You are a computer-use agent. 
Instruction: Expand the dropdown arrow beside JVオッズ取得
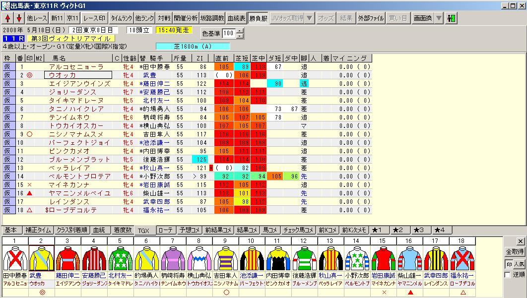click(x=309, y=18)
